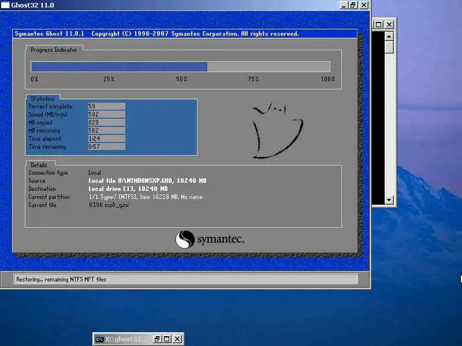
Task: Click the console window scroll up arrow
Action: 389,36
